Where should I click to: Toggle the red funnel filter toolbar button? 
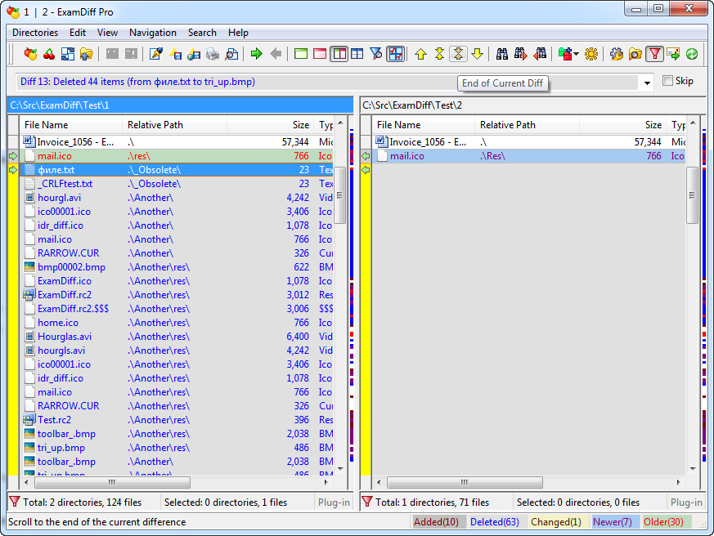click(x=654, y=54)
